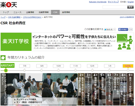
Task: Click the teacher and students classroom icon
Action: [x=125, y=42]
